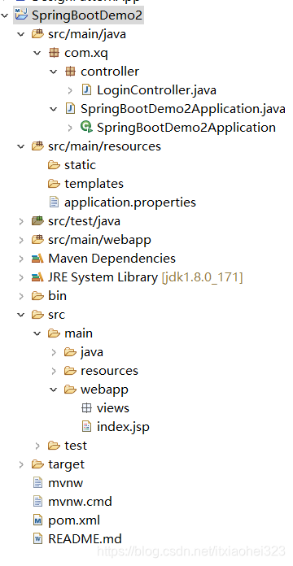
Task: Click the src/test/java source folder icon
Action: pyautogui.click(x=37, y=221)
